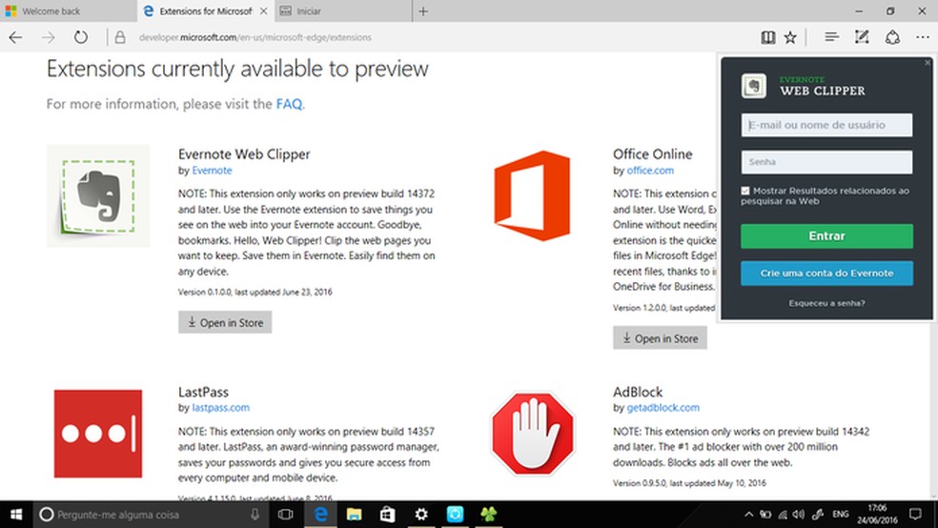The width and height of the screenshot is (938, 528).
Task: Click the Cortana microphone icon
Action: tap(255, 515)
